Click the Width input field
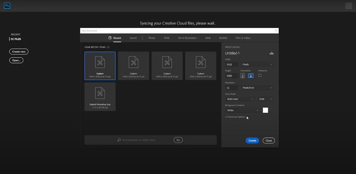Image resolution: width=356 pixels, height=174 pixels. [231, 65]
